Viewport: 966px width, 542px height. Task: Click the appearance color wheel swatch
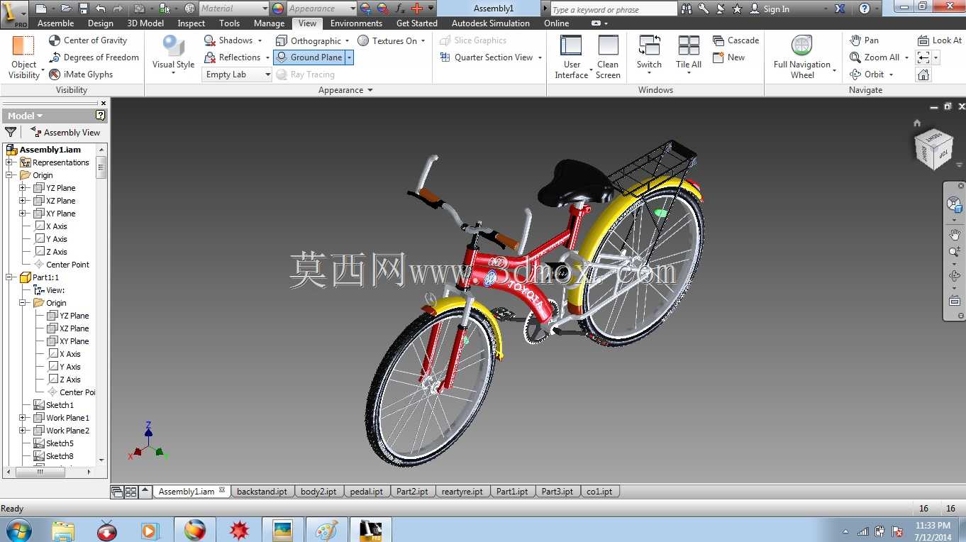[277, 9]
